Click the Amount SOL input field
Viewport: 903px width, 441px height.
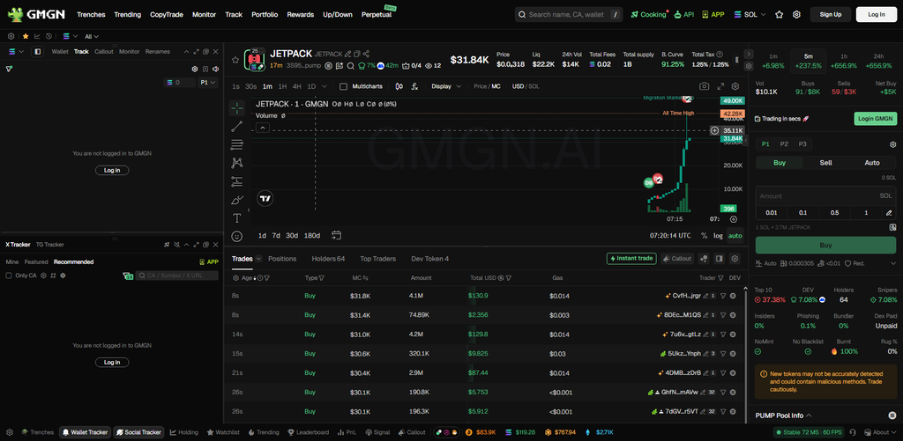point(825,196)
